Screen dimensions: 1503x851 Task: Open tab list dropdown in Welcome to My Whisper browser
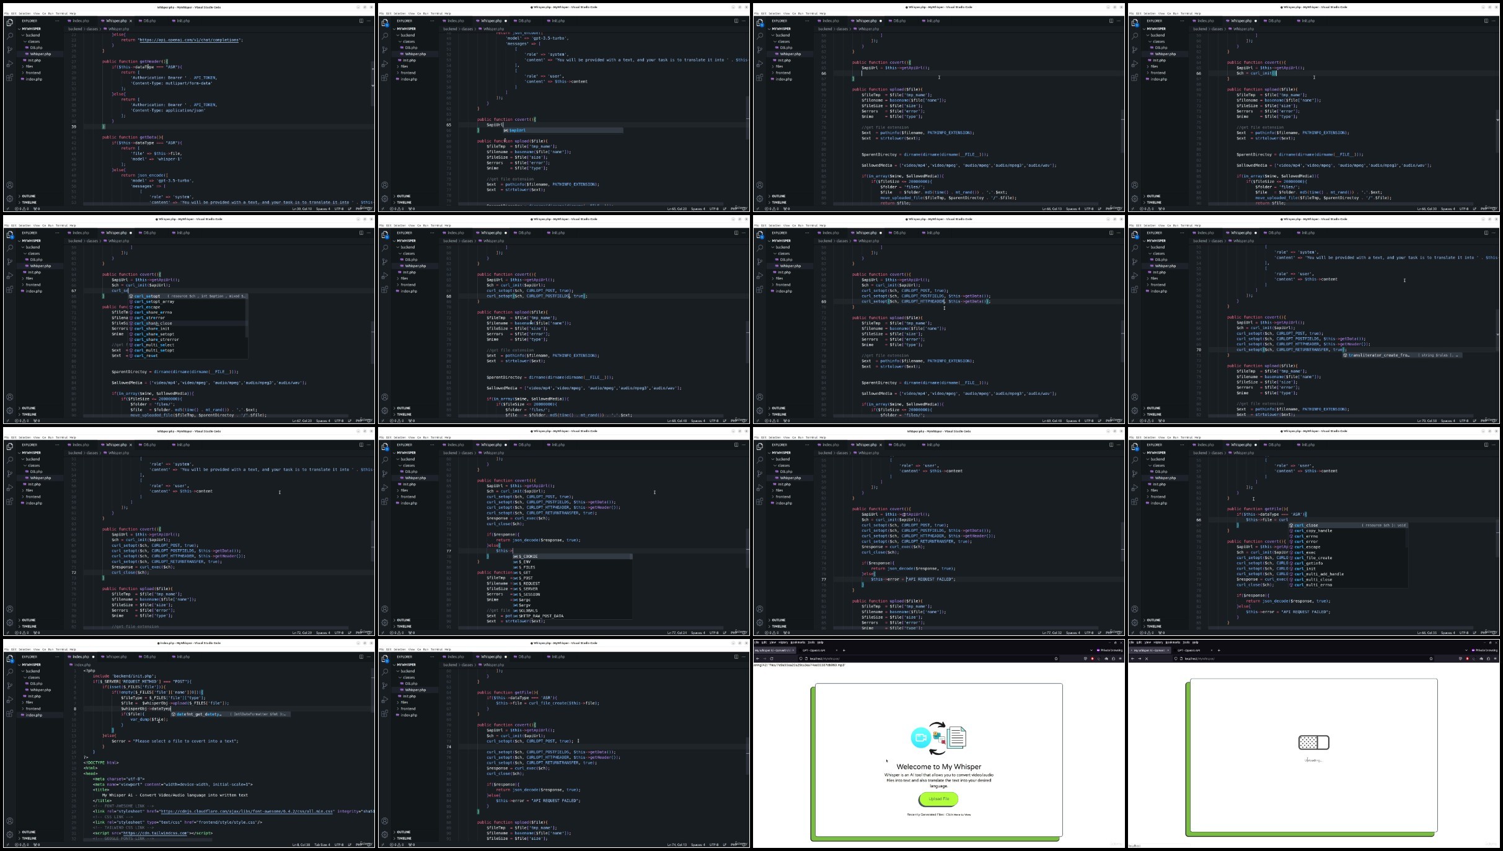point(1091,650)
